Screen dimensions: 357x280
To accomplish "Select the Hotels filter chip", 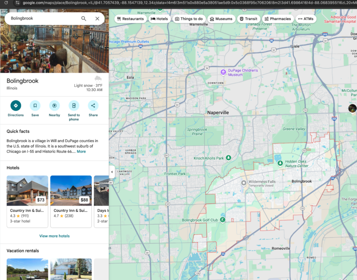I will tap(159, 19).
